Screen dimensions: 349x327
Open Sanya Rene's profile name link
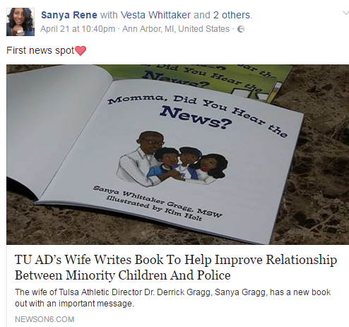point(69,15)
